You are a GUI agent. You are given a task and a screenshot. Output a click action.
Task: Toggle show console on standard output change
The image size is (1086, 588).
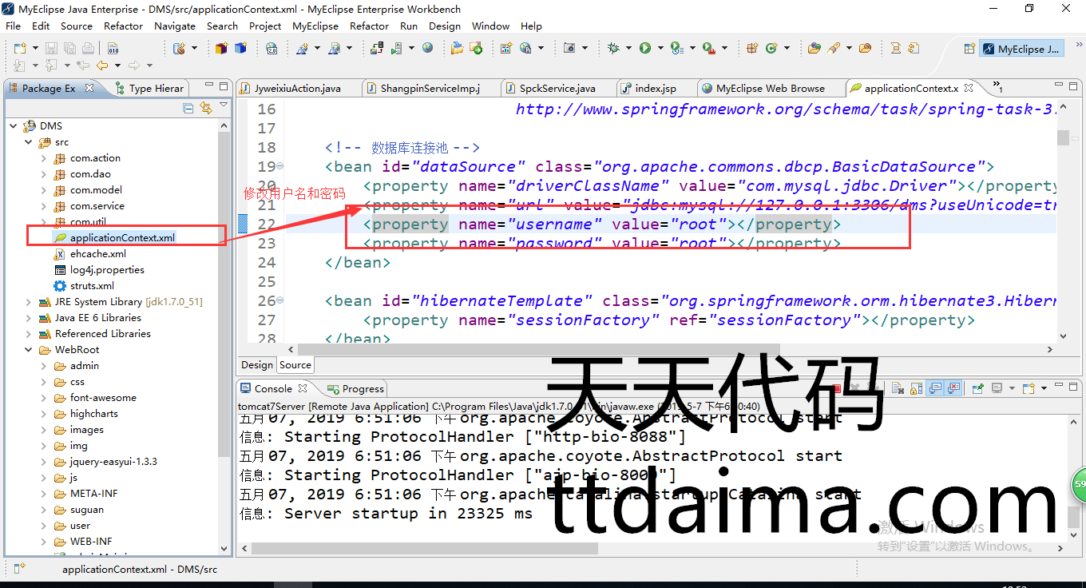[x=935, y=389]
